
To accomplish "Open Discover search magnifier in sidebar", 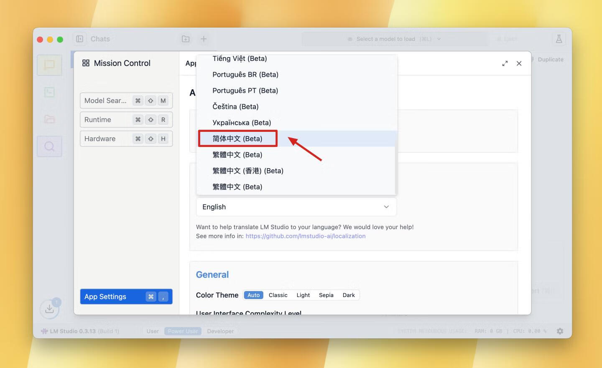I will point(49,146).
